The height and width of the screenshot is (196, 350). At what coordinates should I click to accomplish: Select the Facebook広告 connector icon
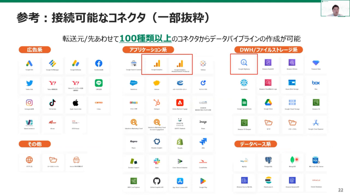99,64
